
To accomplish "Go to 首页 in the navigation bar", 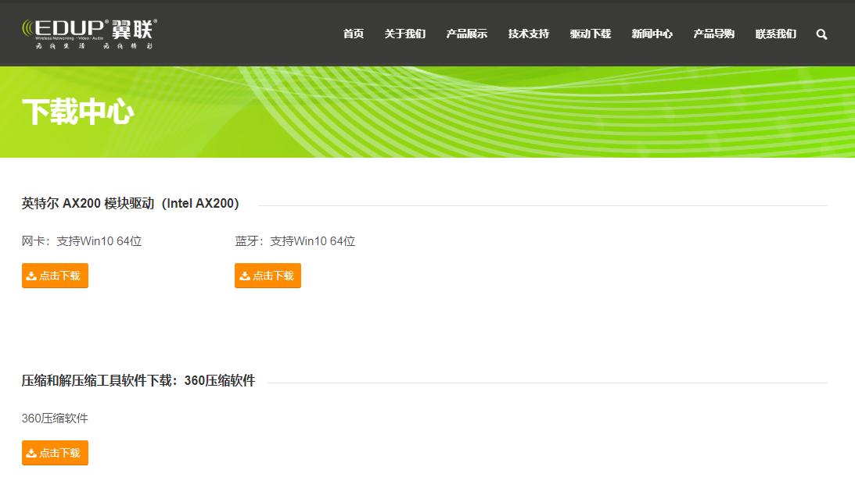I will point(354,34).
